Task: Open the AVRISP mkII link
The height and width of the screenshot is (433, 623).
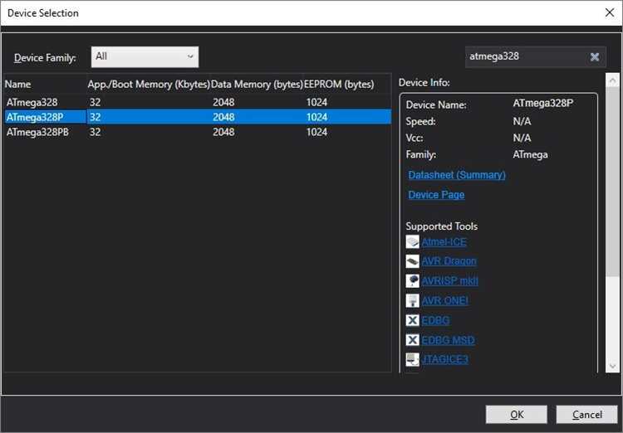Action: pos(449,280)
